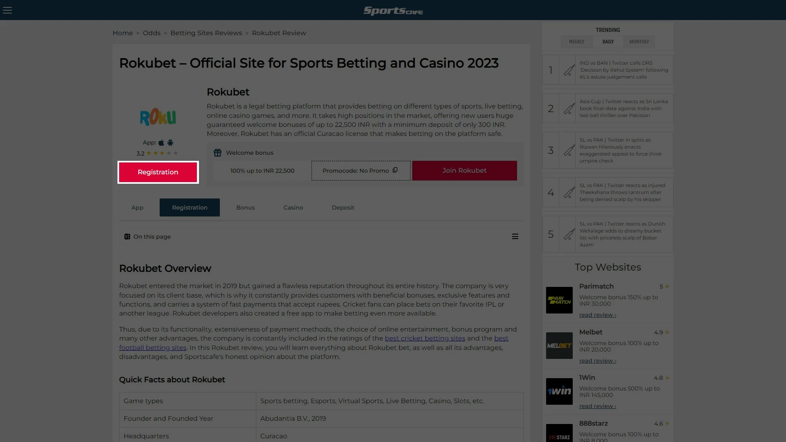Copy the promo code via copy icon
786x442 pixels.
[x=395, y=170]
